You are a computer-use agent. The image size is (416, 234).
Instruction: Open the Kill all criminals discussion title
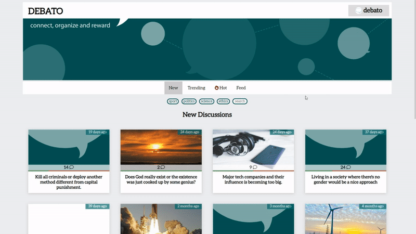click(x=69, y=182)
